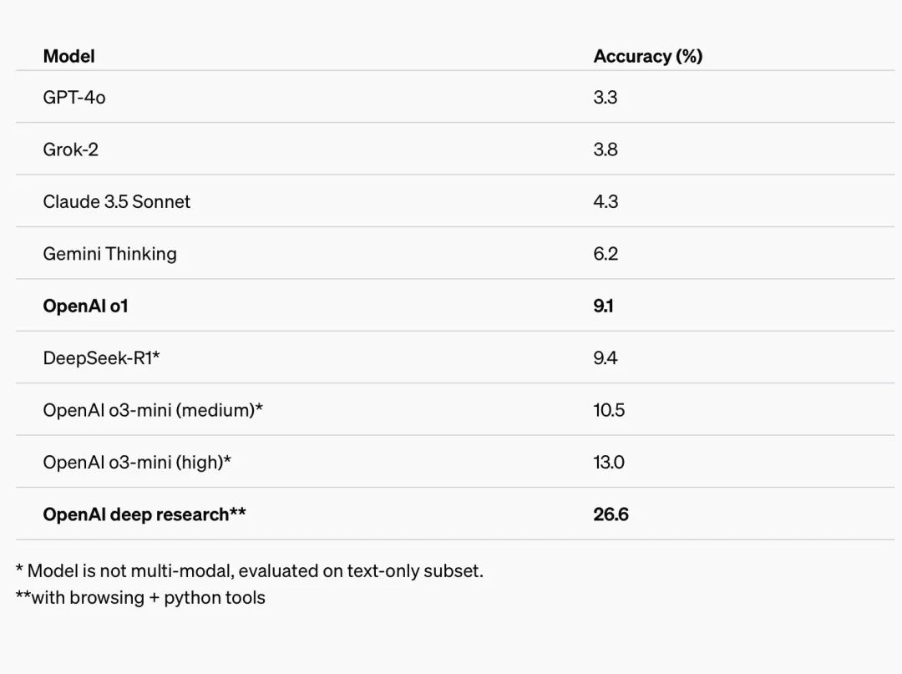The height and width of the screenshot is (674, 902).
Task: Click the 6.2 accuracy value
Action: (x=606, y=254)
